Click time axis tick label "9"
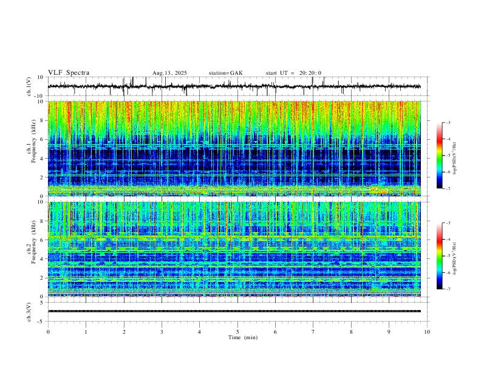 (389, 332)
